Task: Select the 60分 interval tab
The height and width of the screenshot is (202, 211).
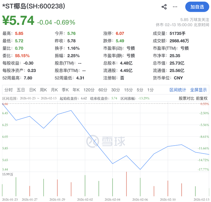Action: click(x=103, y=90)
